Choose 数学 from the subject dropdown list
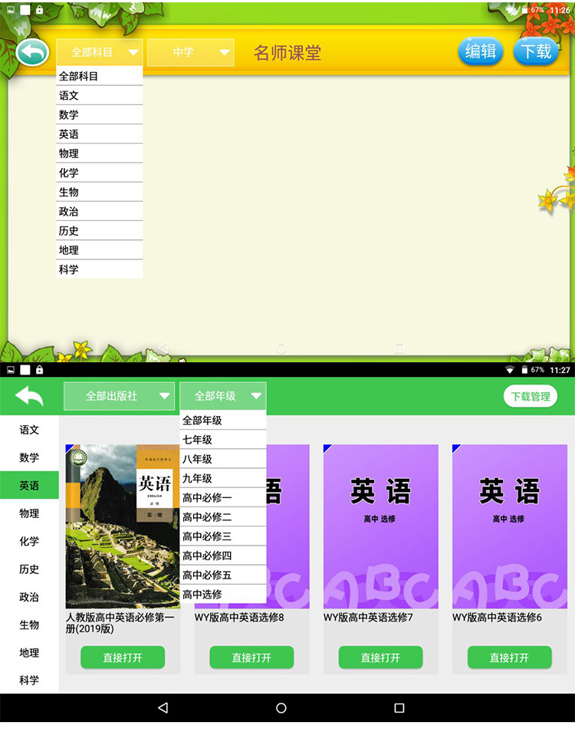 tap(99, 115)
